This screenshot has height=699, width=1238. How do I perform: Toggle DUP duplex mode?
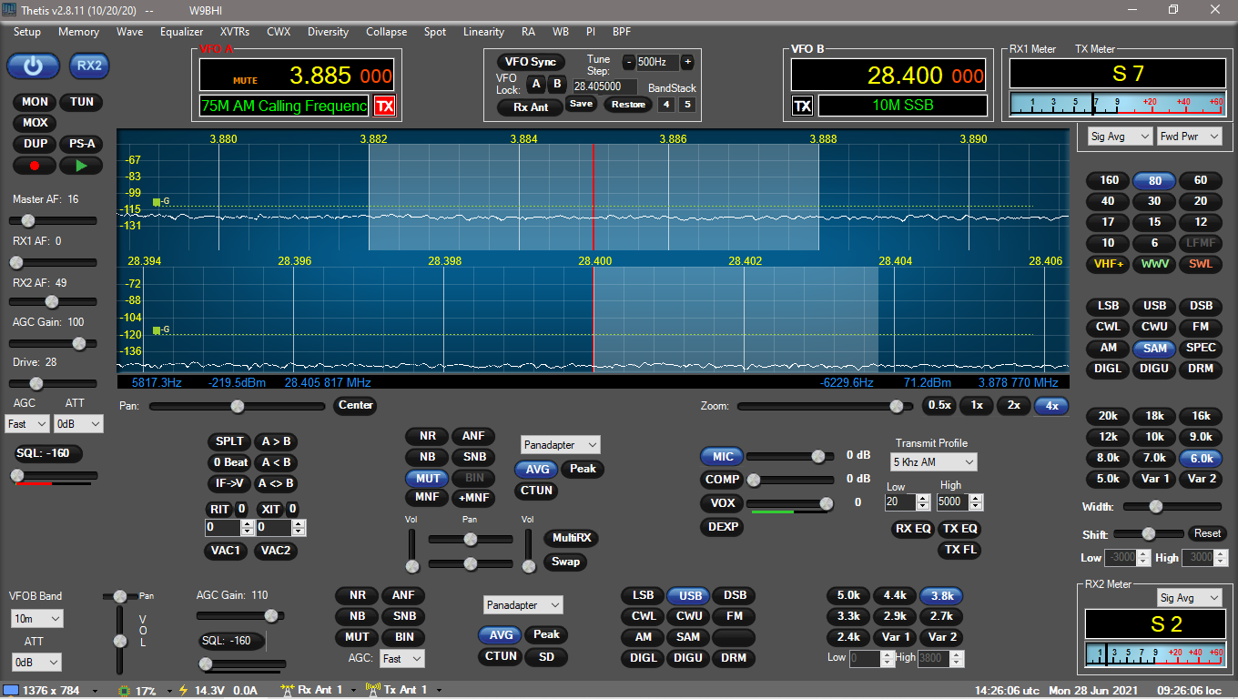click(x=35, y=144)
